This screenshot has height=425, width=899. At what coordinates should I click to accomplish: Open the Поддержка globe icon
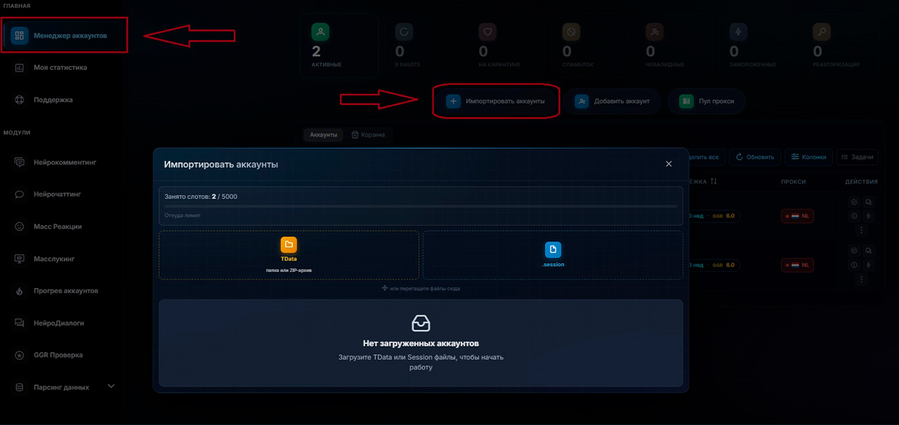(20, 100)
